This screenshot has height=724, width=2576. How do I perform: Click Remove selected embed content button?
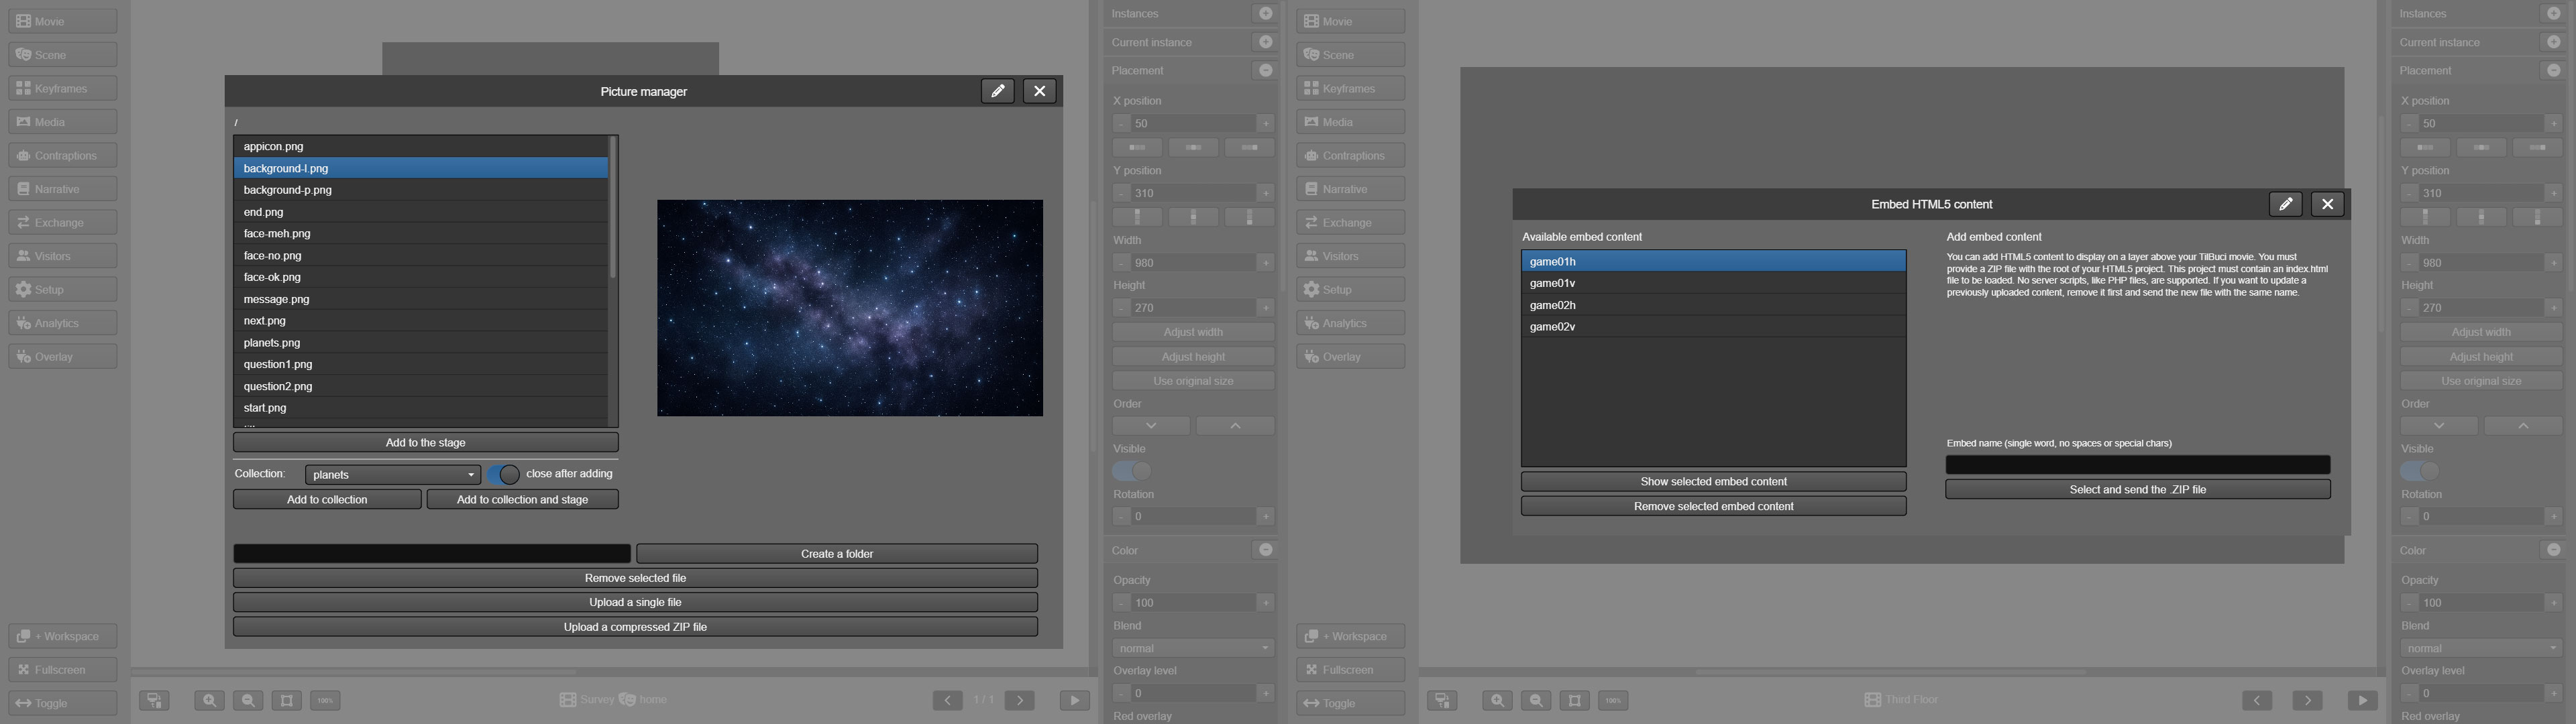coord(1713,506)
